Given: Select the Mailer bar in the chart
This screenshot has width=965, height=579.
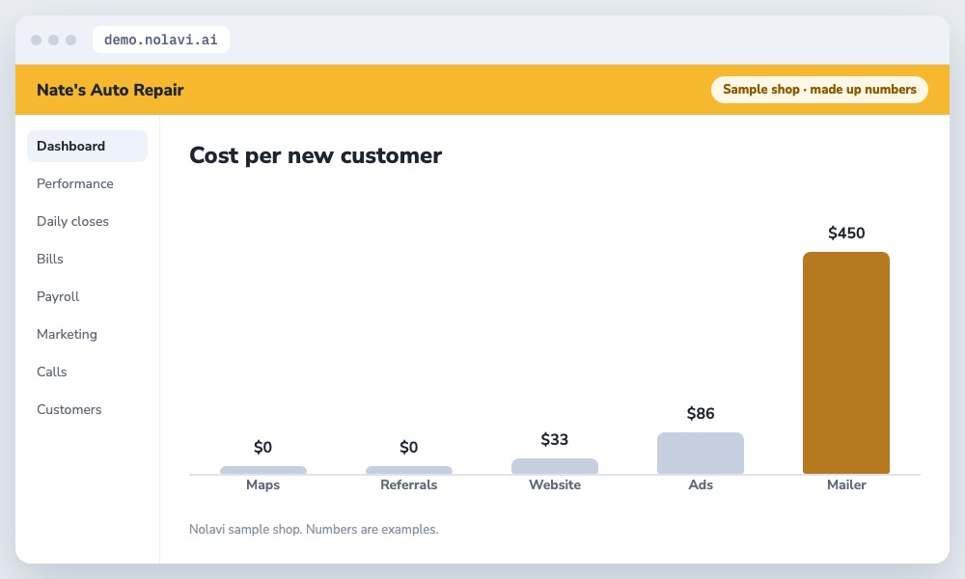Looking at the screenshot, I should tap(846, 363).
